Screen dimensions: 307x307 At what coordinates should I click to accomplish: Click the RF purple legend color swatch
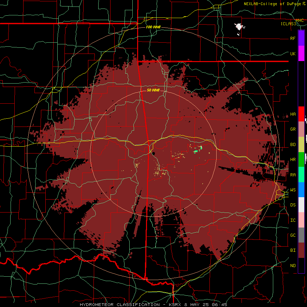(301, 38)
